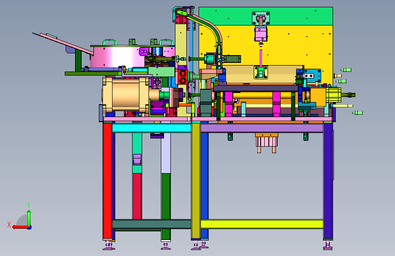Screen dimensions: 395x256
Task: Select the red left frame leg
Action: coord(108,181)
